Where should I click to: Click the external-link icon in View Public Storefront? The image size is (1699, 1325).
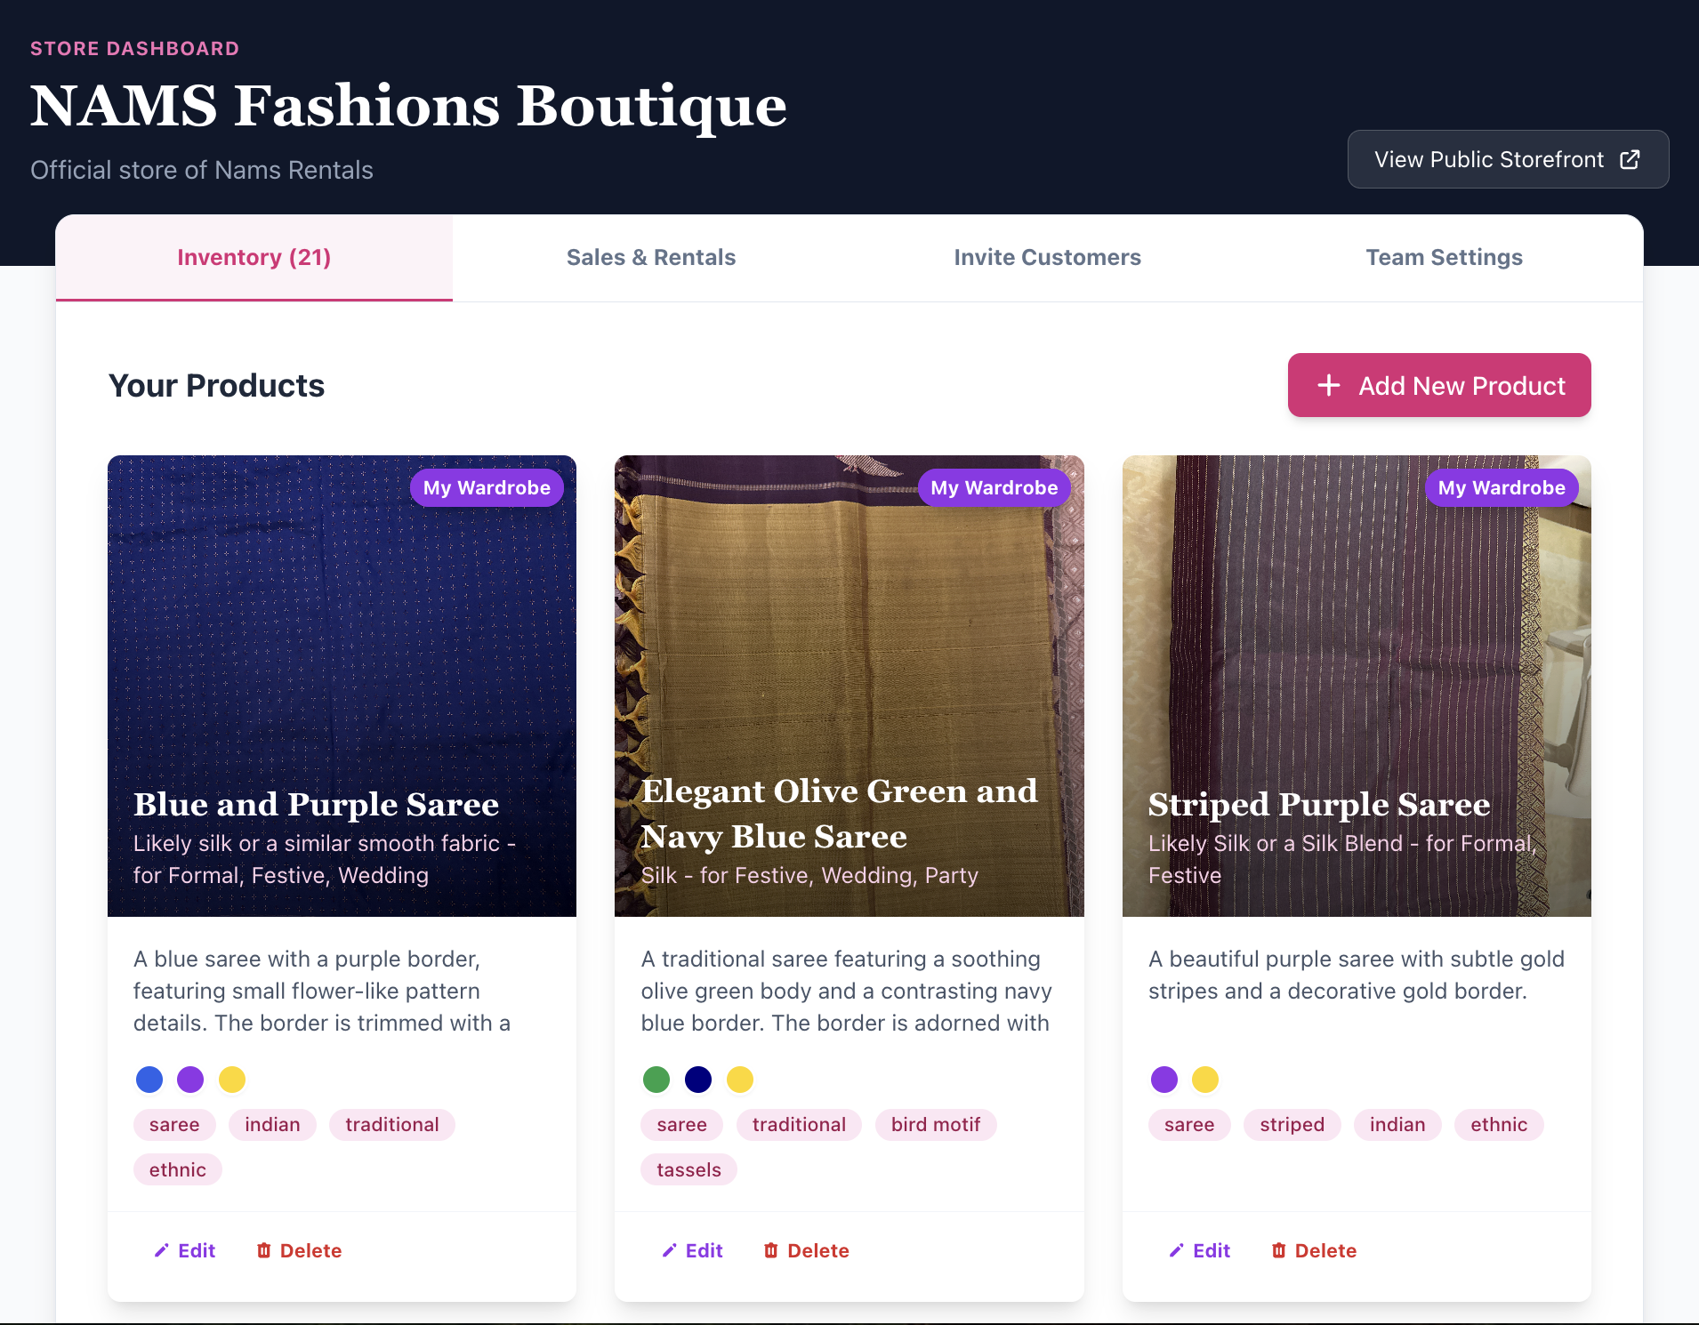(x=1631, y=159)
